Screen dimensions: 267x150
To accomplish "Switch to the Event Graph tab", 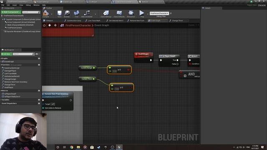I will coord(156,20).
